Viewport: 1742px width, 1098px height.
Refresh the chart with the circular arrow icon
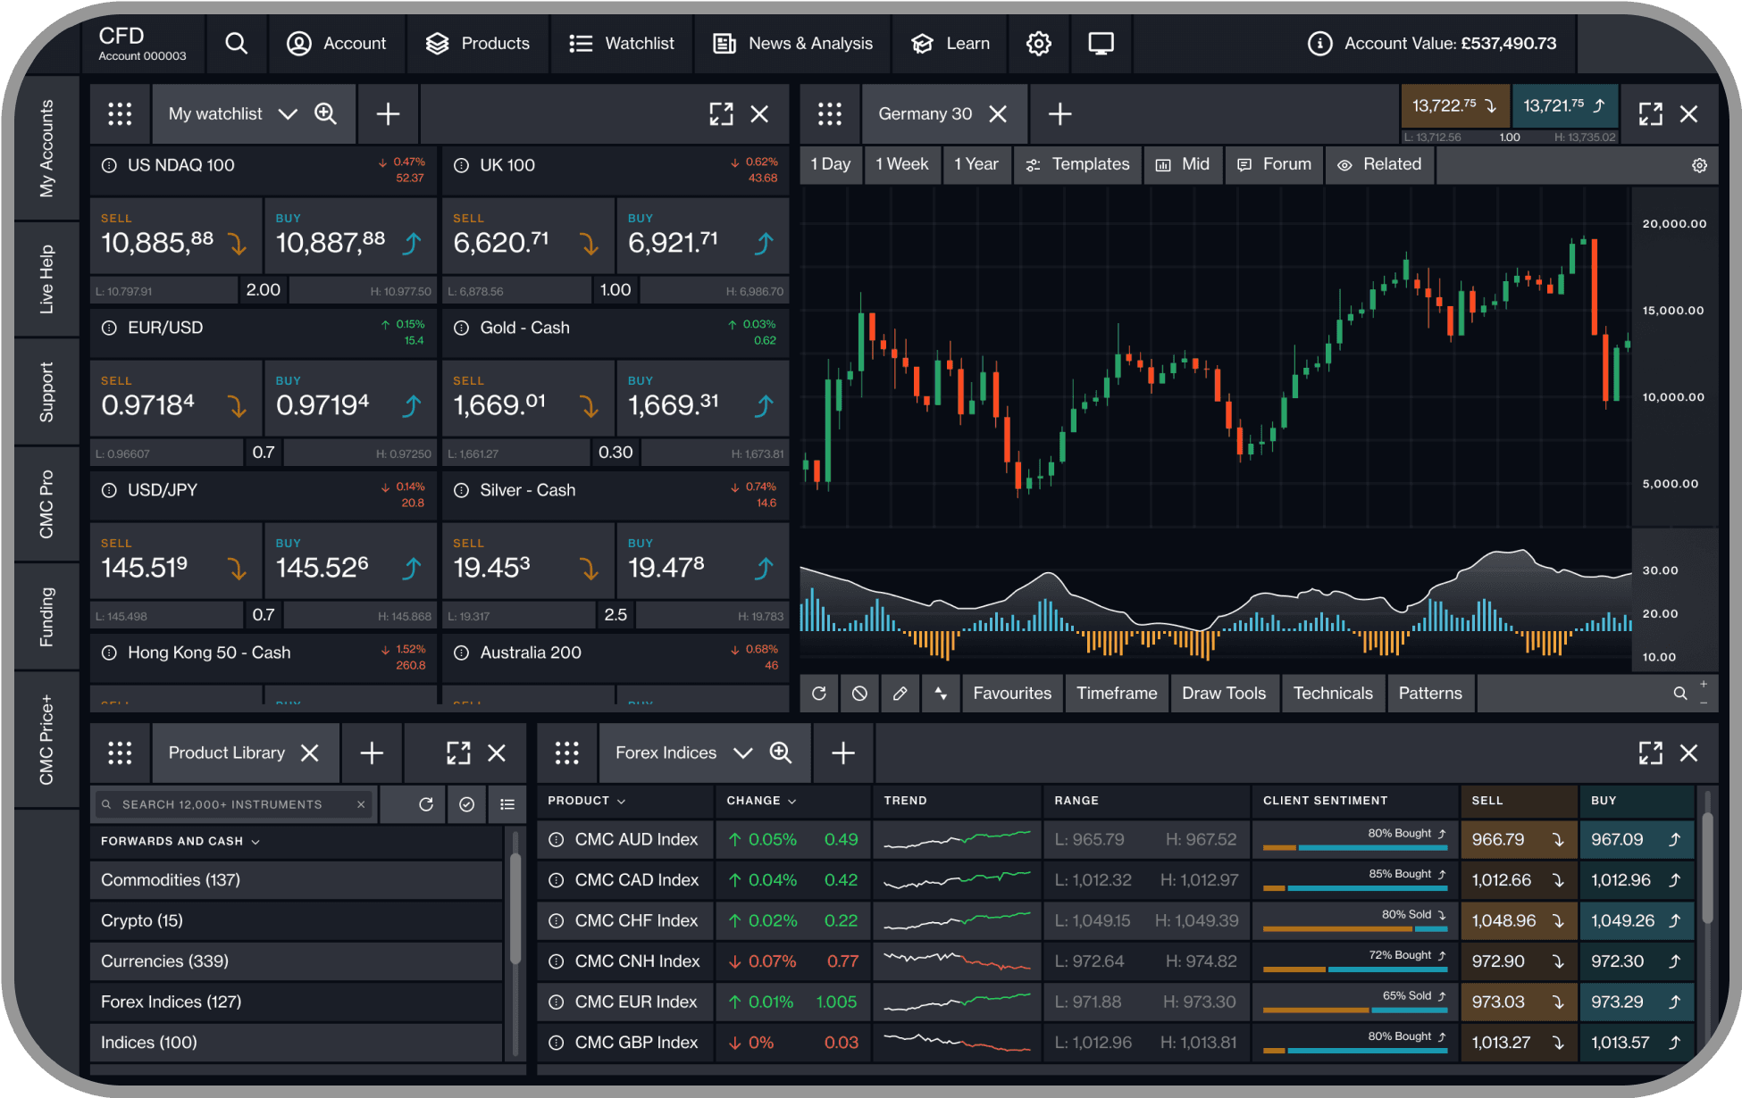819,693
